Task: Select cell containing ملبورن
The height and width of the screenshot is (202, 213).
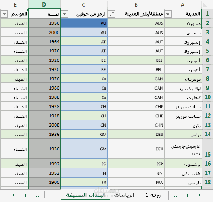Action: [x=183, y=23]
